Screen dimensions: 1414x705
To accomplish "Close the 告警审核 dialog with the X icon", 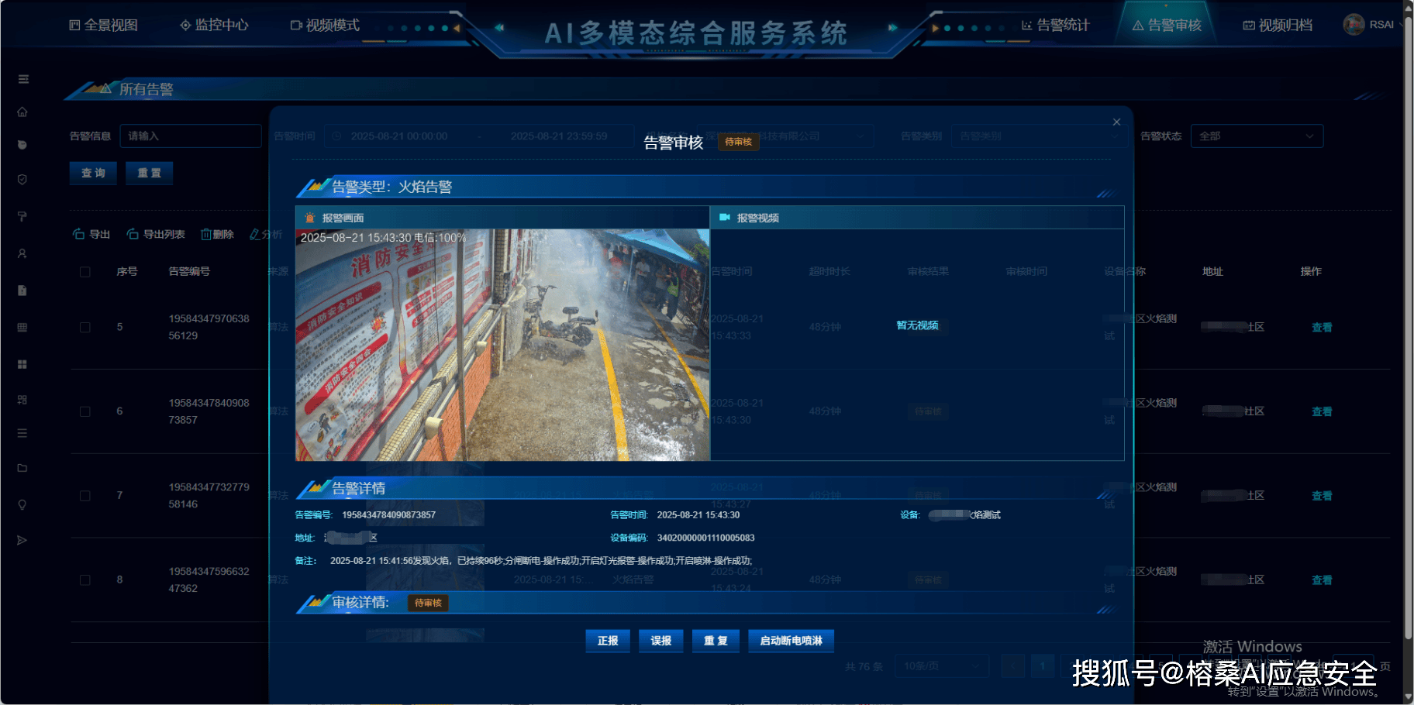I will (1116, 122).
